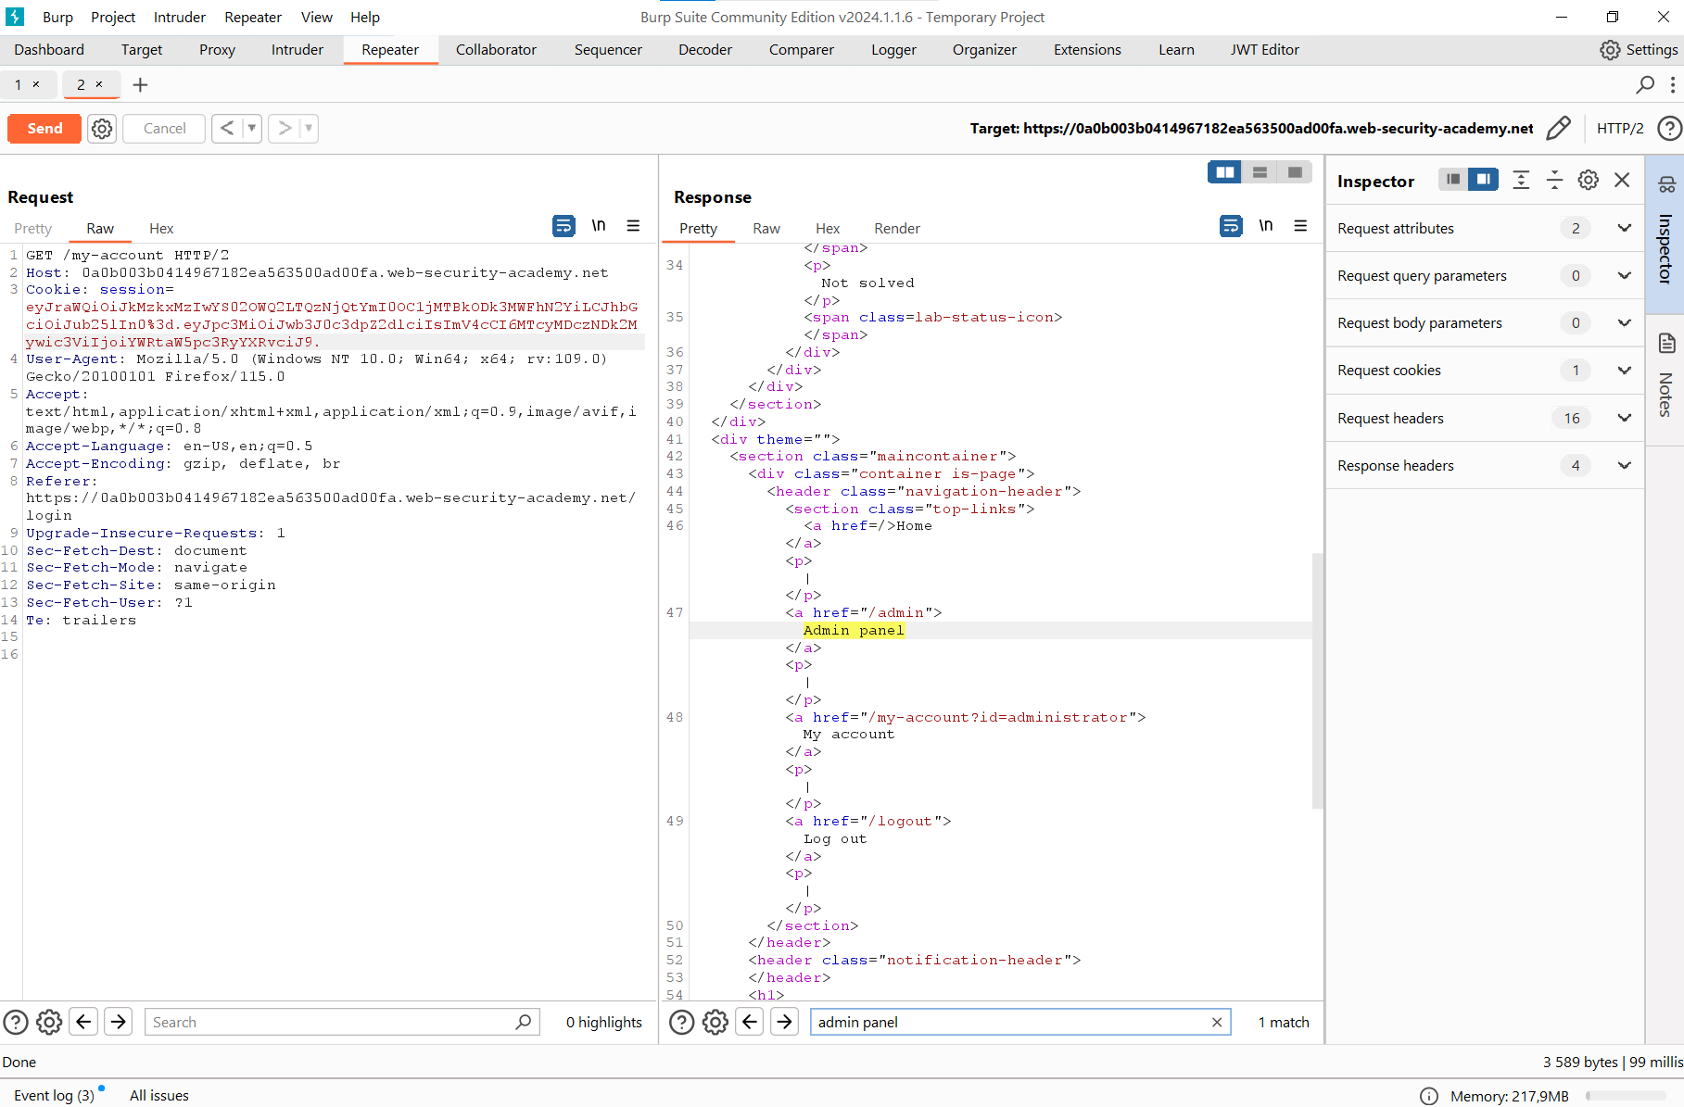Search the Repeater tabs magnifier icon
Image resolution: width=1684 pixels, height=1107 pixels.
(1645, 85)
